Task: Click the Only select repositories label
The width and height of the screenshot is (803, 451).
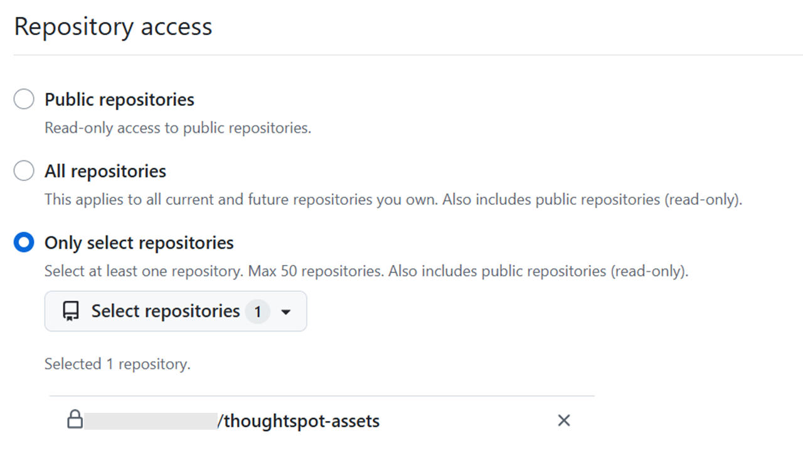Action: pos(139,243)
